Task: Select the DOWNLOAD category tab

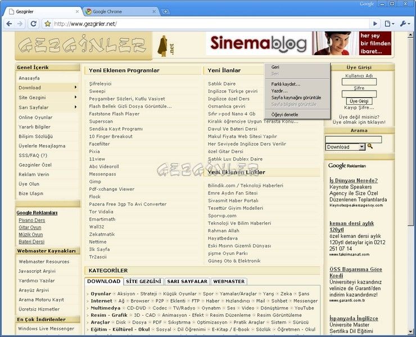Action: (104, 281)
